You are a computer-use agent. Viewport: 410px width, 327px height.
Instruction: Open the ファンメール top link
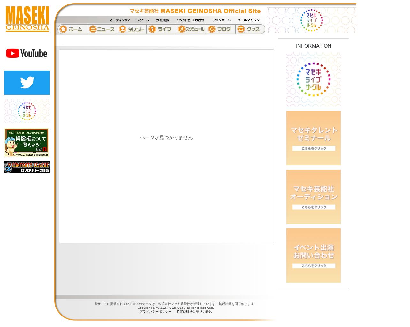pyautogui.click(x=222, y=20)
